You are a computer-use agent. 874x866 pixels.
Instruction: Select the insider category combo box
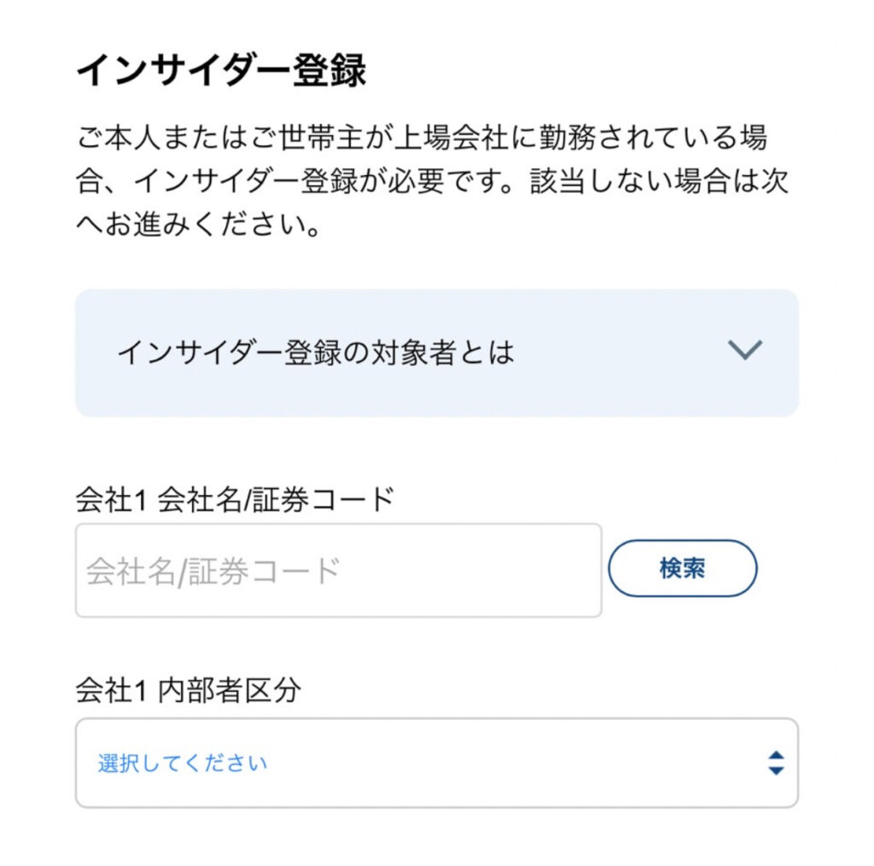pyautogui.click(x=436, y=763)
